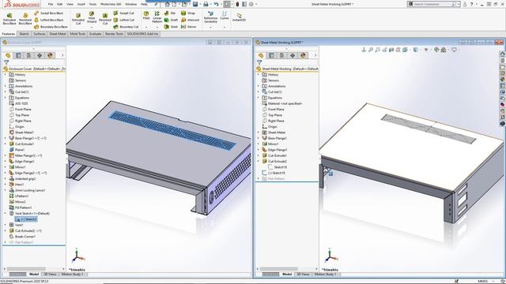
Task: Open Linear Pattern dropdown arrow
Action: tap(157, 28)
